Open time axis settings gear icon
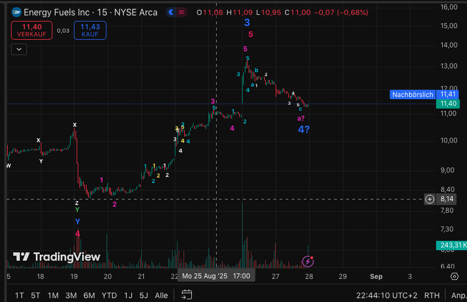The height and width of the screenshot is (302, 467). (x=454, y=276)
